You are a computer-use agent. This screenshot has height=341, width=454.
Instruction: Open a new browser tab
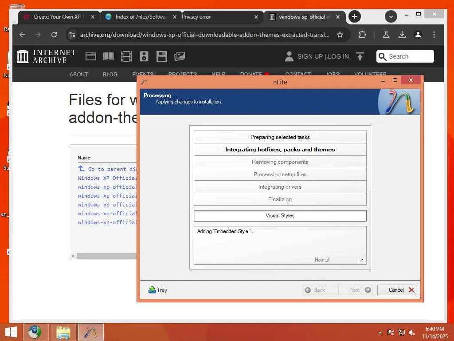[x=355, y=16]
